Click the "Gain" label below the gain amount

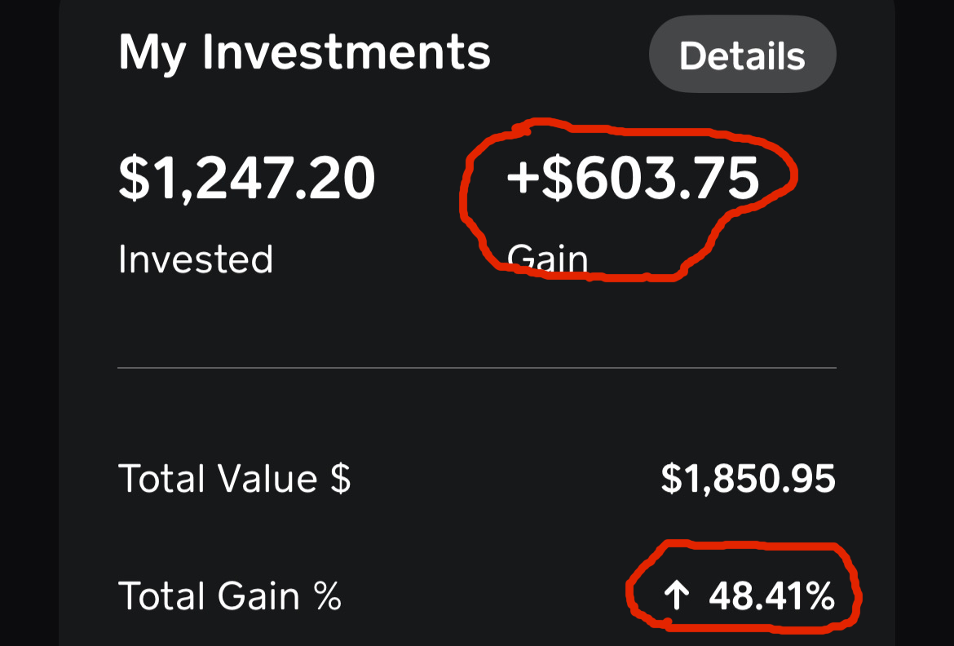(547, 259)
